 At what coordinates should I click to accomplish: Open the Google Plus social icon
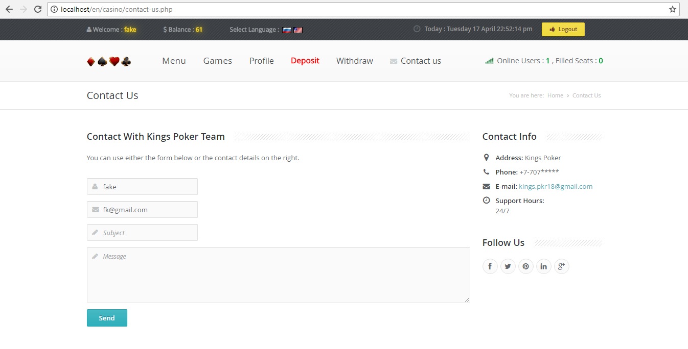pyautogui.click(x=561, y=266)
